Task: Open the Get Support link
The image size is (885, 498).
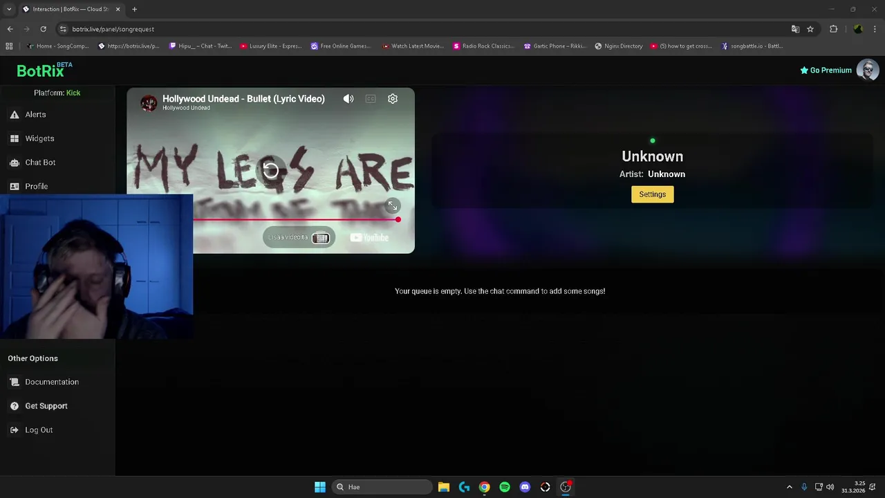Action: click(46, 406)
